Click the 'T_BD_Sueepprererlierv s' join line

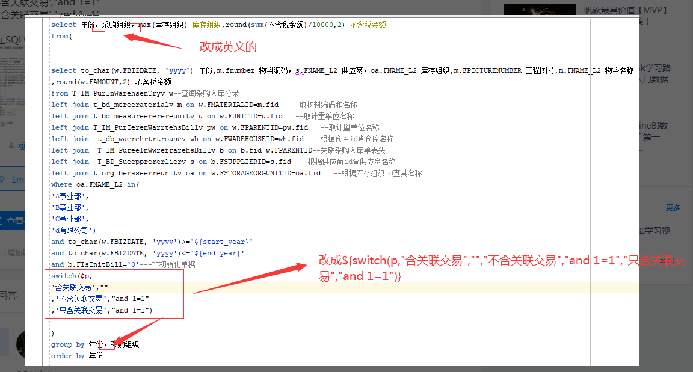click(x=223, y=162)
